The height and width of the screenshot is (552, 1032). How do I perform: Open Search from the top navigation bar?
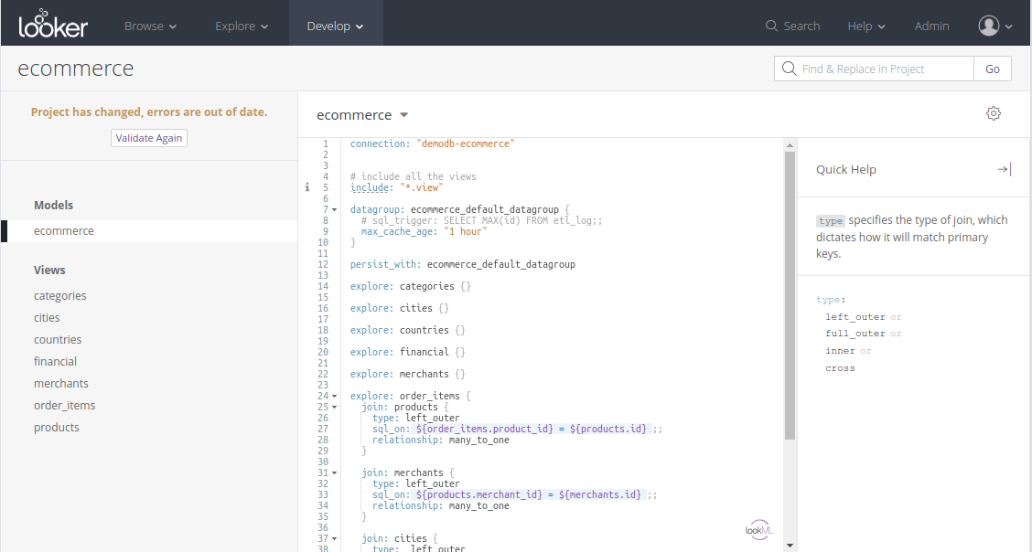pyautogui.click(x=791, y=26)
